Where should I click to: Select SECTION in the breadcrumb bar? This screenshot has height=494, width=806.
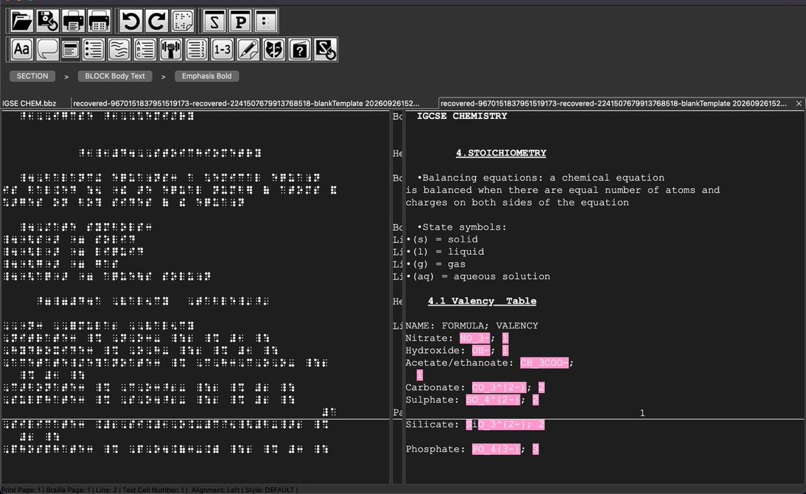32,77
